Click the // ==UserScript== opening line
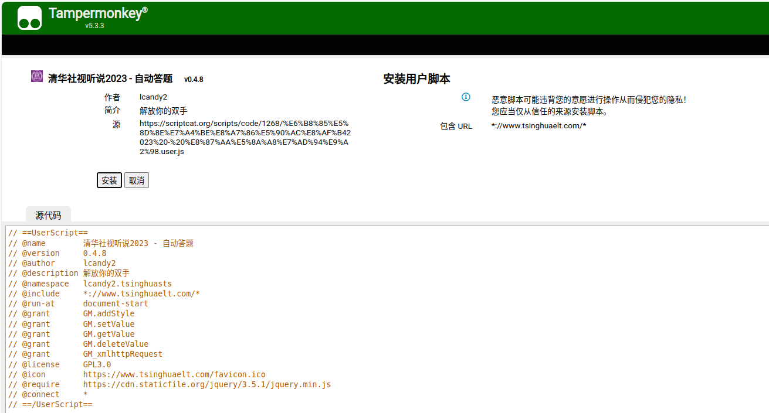This screenshot has height=413, width=769. click(48, 233)
